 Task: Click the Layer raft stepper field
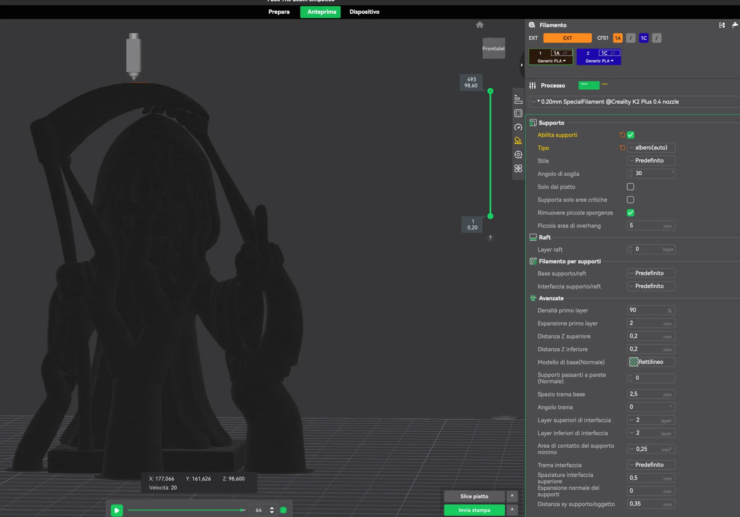coord(651,249)
